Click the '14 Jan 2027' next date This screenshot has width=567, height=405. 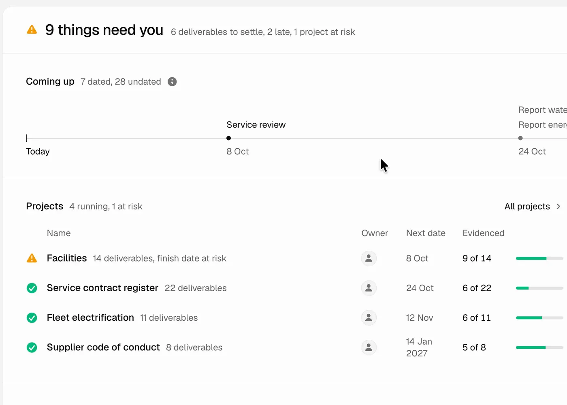(x=419, y=347)
